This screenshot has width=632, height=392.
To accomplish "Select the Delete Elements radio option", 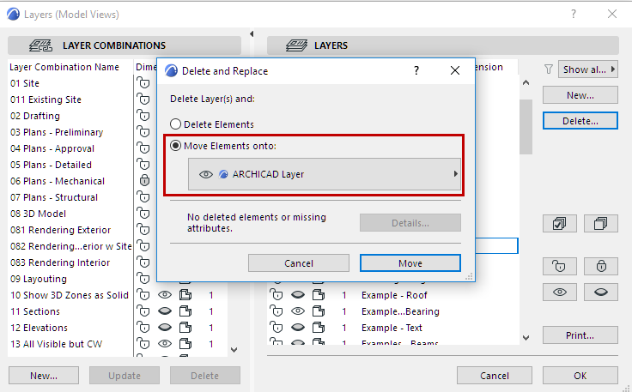I will 176,124.
